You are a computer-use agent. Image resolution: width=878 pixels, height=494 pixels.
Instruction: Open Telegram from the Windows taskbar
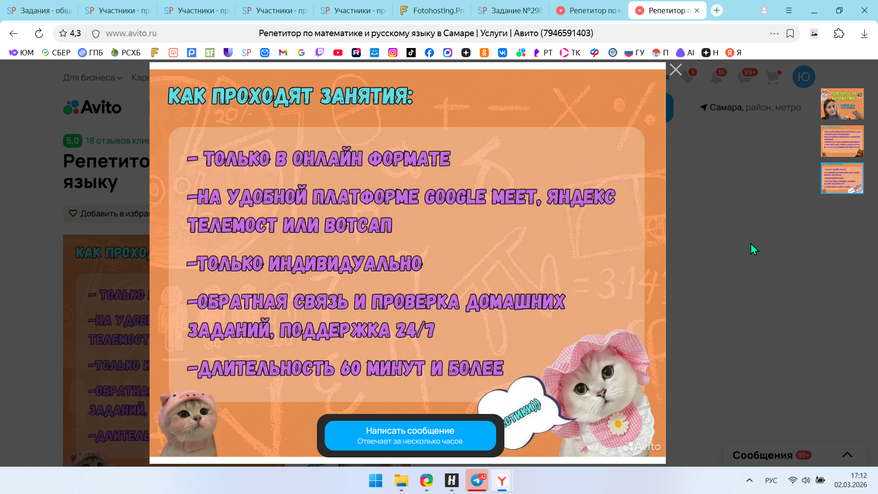(477, 480)
